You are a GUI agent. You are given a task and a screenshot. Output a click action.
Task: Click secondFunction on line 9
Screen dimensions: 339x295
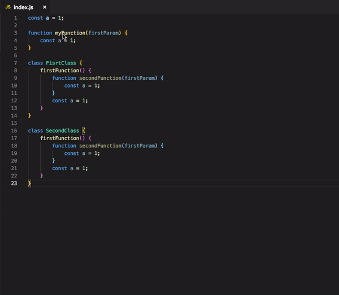pos(98,78)
